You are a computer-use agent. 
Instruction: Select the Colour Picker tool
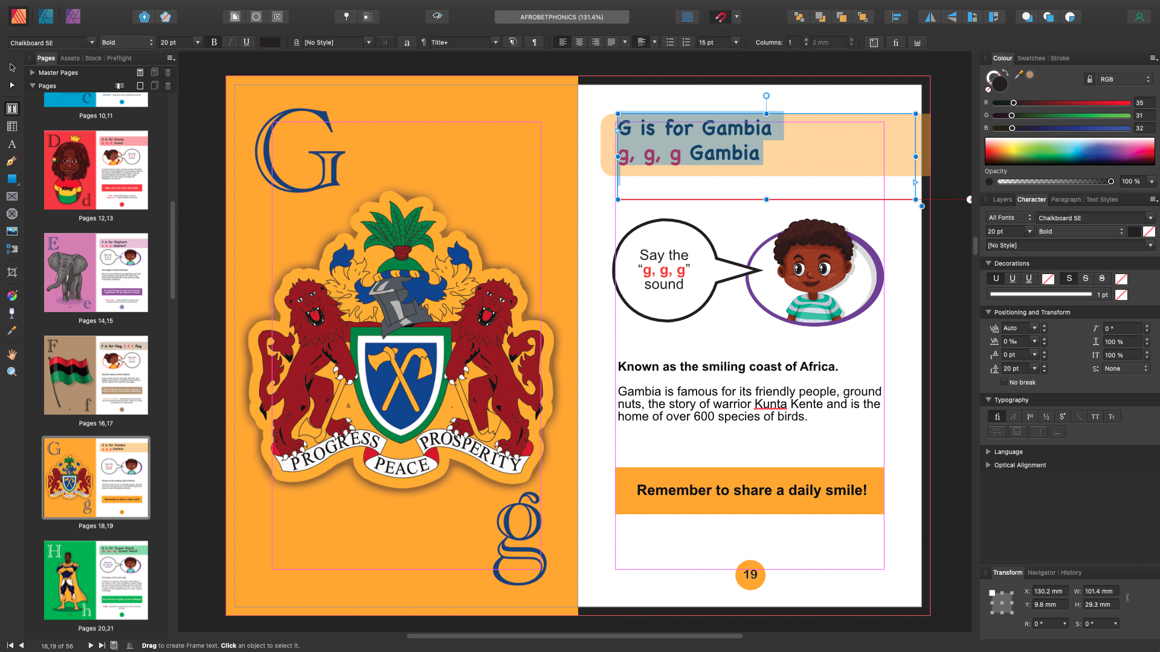[x=12, y=330]
